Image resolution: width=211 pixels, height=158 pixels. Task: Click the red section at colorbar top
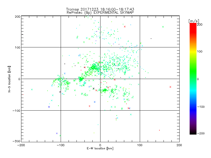(x=193, y=28)
